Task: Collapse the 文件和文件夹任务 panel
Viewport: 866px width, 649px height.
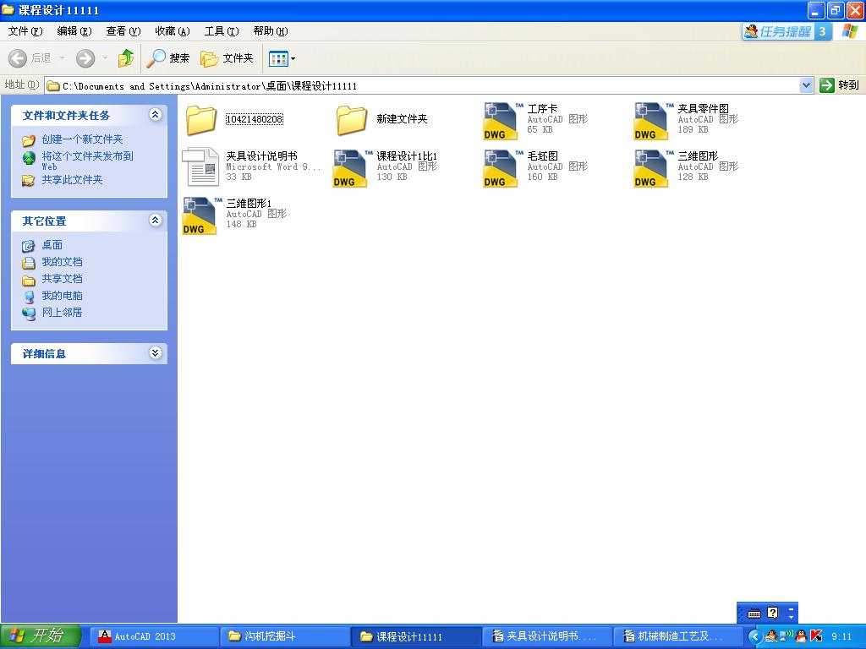Action: (156, 115)
